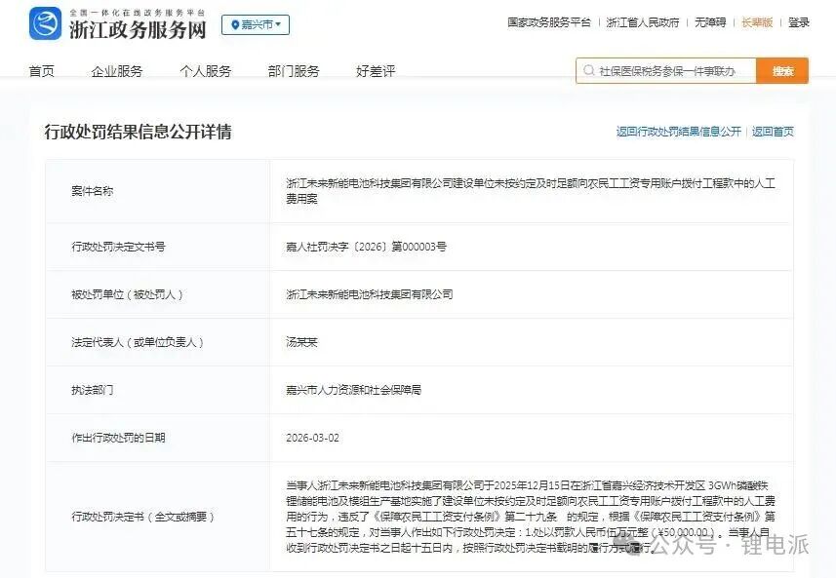The height and width of the screenshot is (578, 836).
Task: Click the 浙江政务服务网 site title text
Action: coord(138,29)
